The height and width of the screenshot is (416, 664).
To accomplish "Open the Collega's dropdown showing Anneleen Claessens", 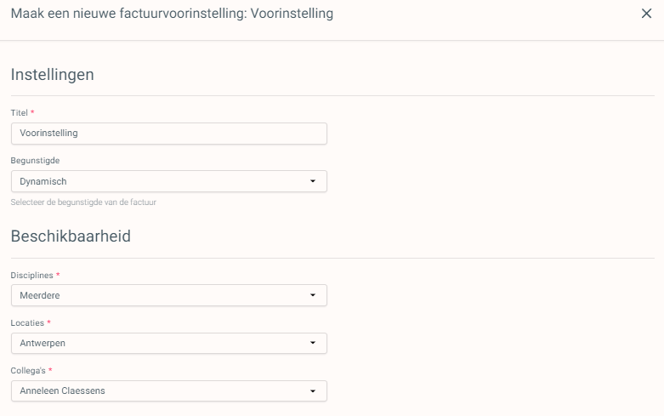I will pos(169,391).
